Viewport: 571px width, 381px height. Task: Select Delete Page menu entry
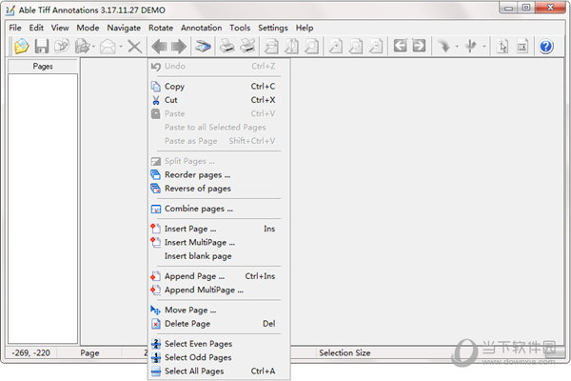[x=219, y=324]
